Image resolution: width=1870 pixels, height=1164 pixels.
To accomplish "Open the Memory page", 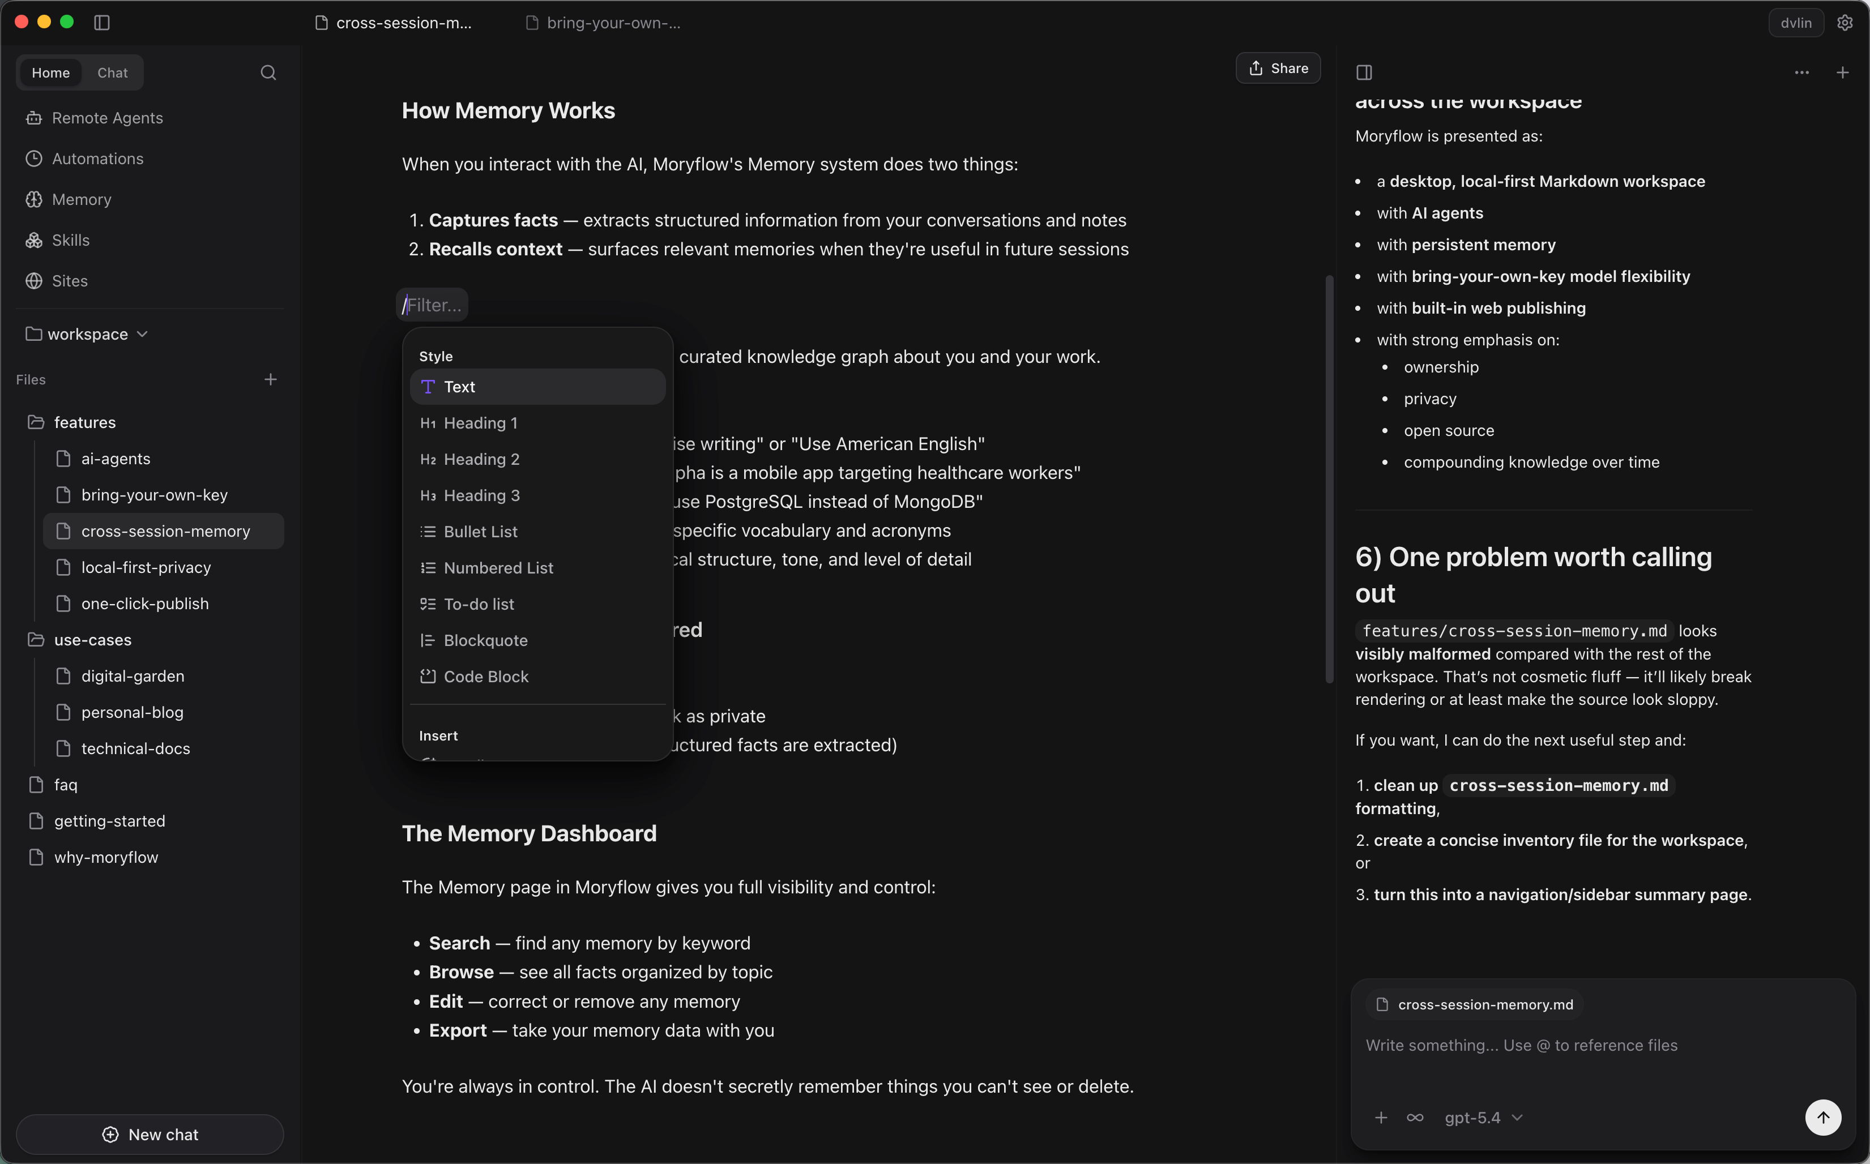I will coord(81,199).
